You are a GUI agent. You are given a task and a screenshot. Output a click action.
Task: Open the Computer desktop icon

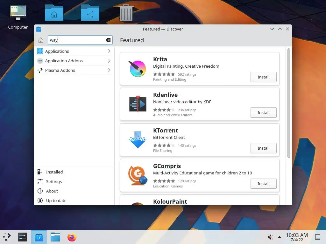click(x=18, y=17)
